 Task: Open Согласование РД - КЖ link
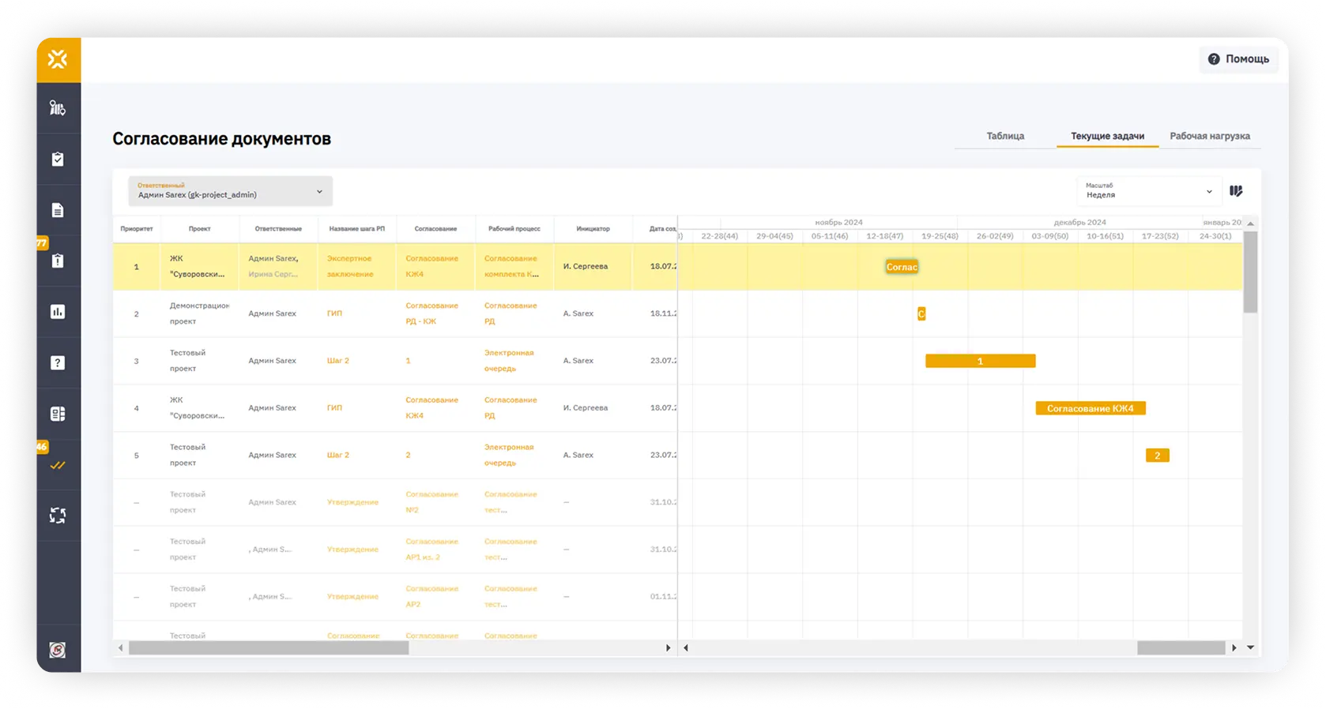(x=431, y=313)
